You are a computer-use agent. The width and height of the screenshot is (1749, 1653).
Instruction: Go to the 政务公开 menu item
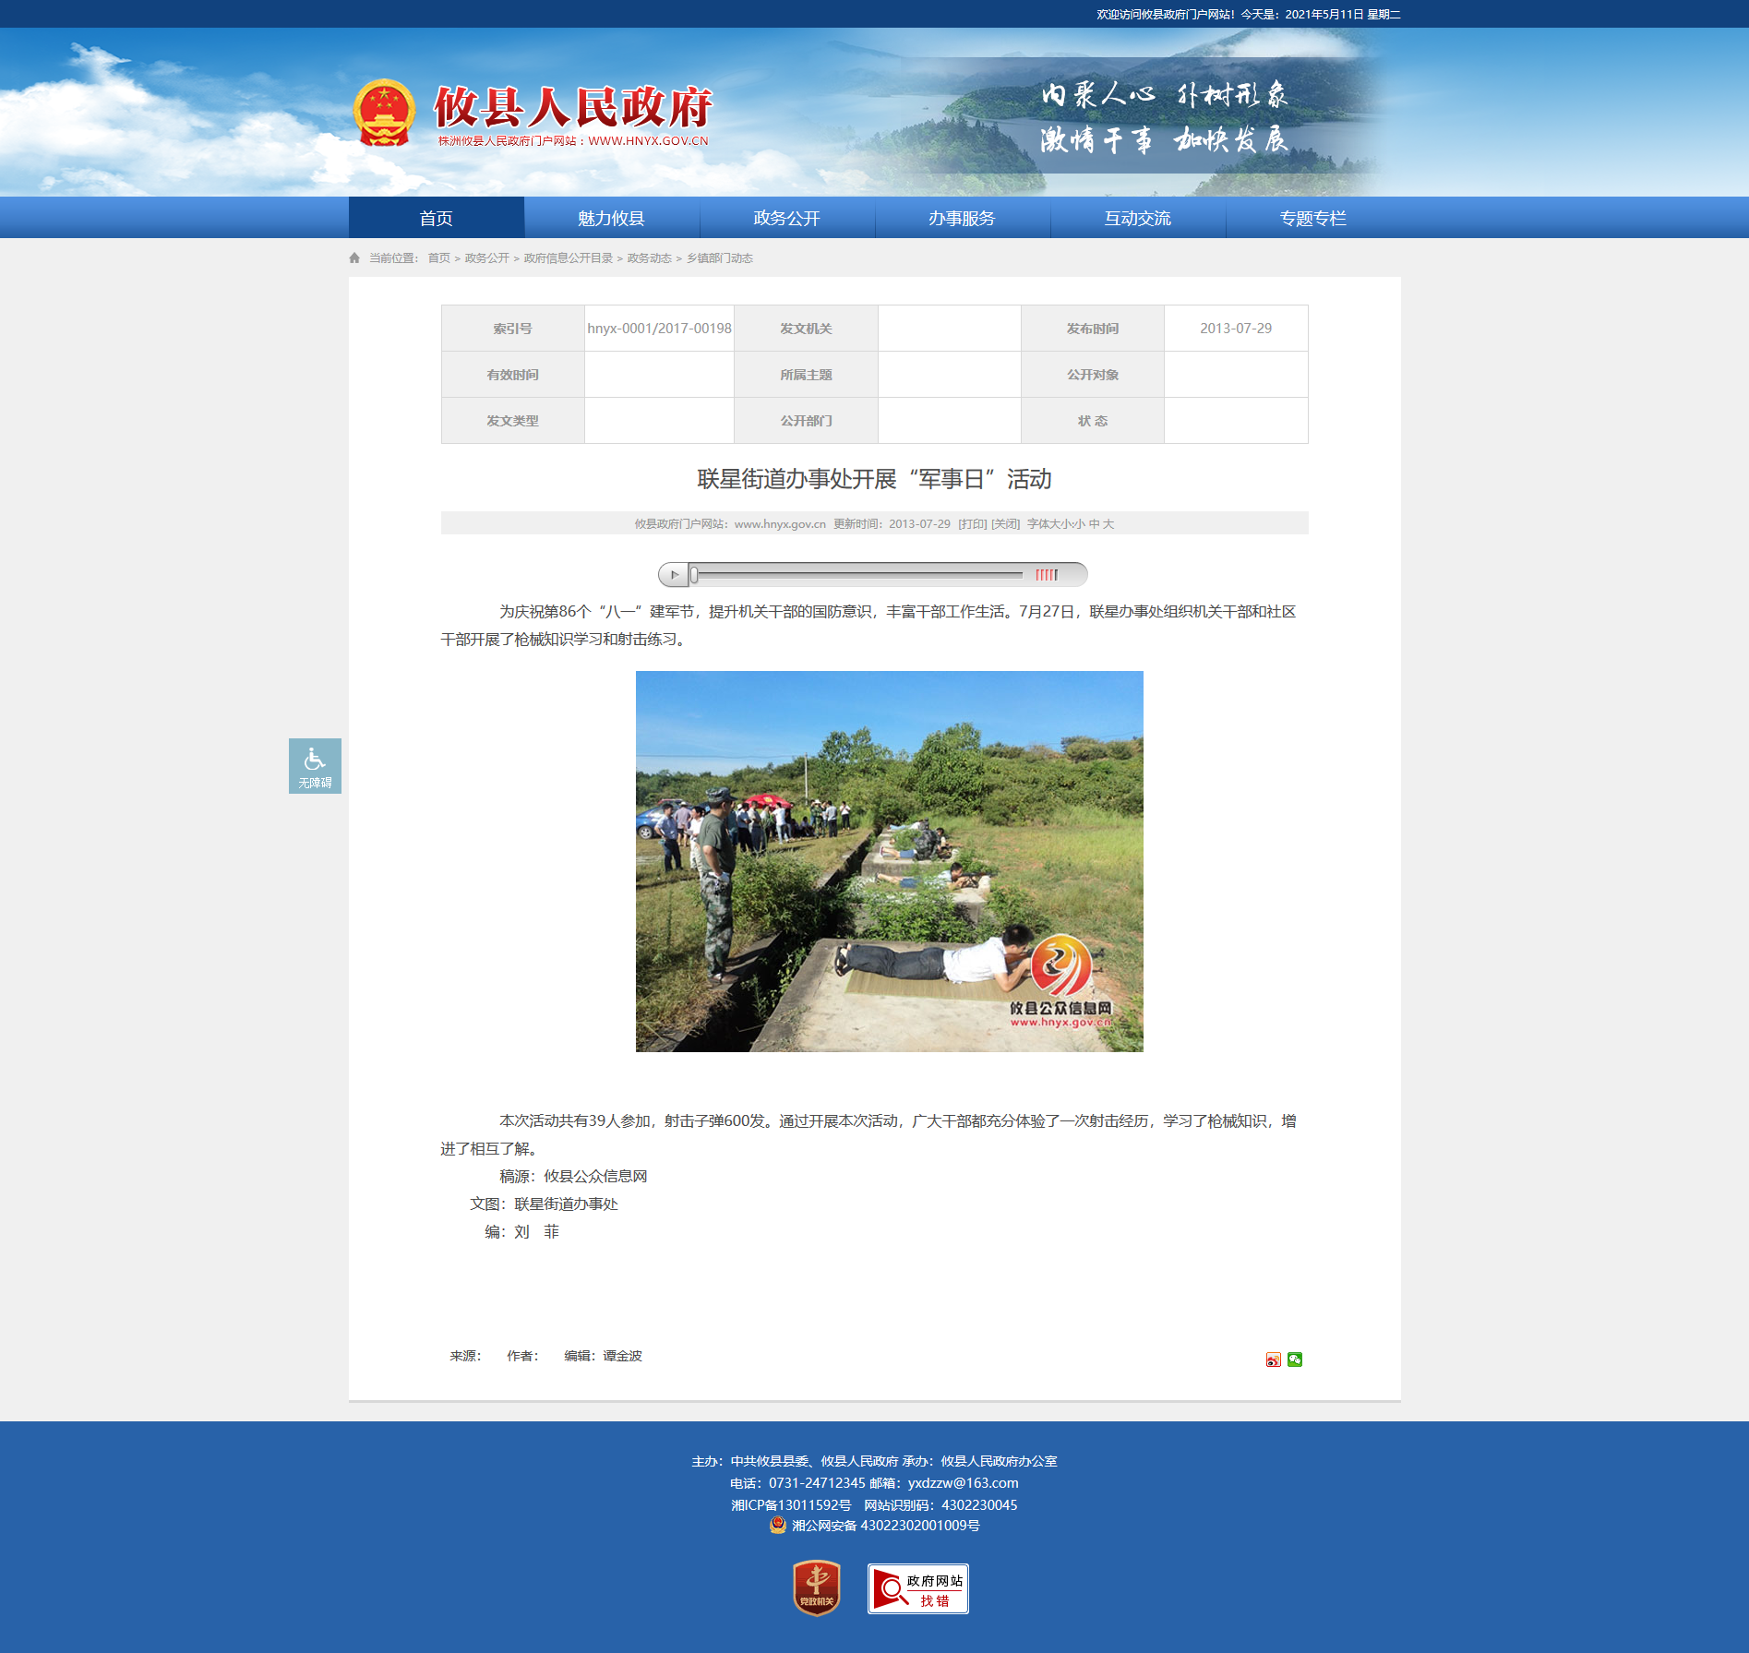(x=786, y=218)
